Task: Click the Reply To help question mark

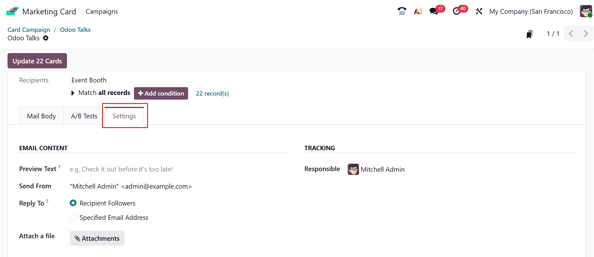Action: click(47, 201)
